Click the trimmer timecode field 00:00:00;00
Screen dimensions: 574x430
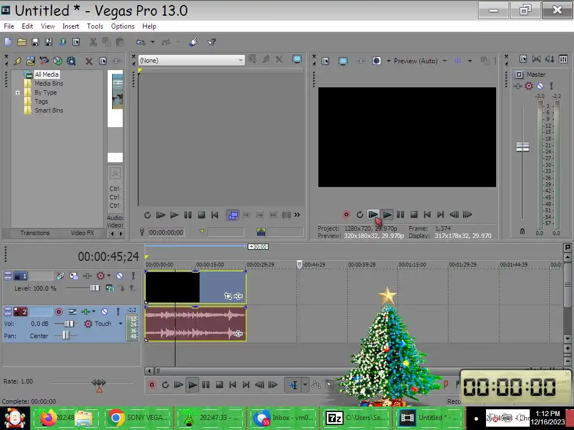pos(166,232)
